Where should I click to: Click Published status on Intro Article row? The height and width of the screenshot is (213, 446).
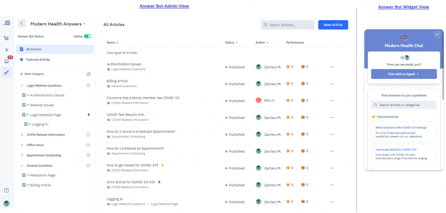(x=235, y=185)
